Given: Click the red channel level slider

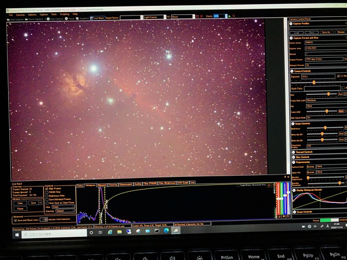Looking at the screenshot, I should (x=279, y=199).
